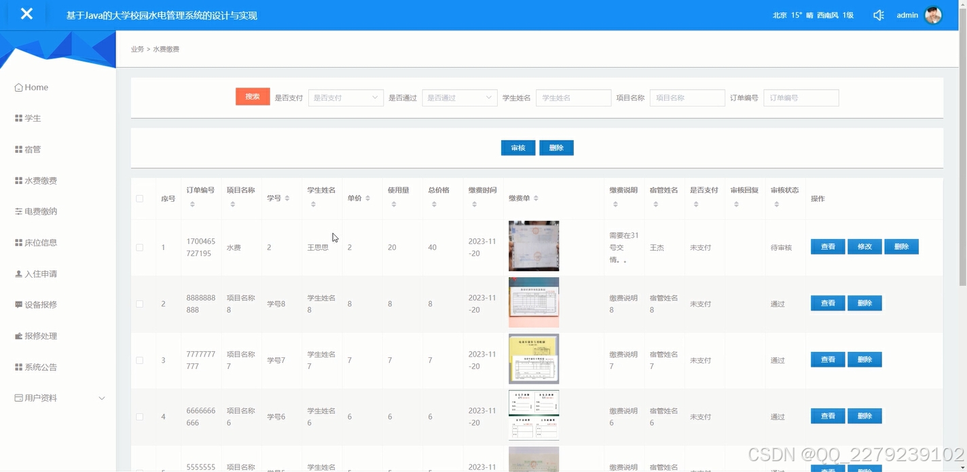
Task: Click 业务 in the breadcrumb navigation
Action: [136, 48]
